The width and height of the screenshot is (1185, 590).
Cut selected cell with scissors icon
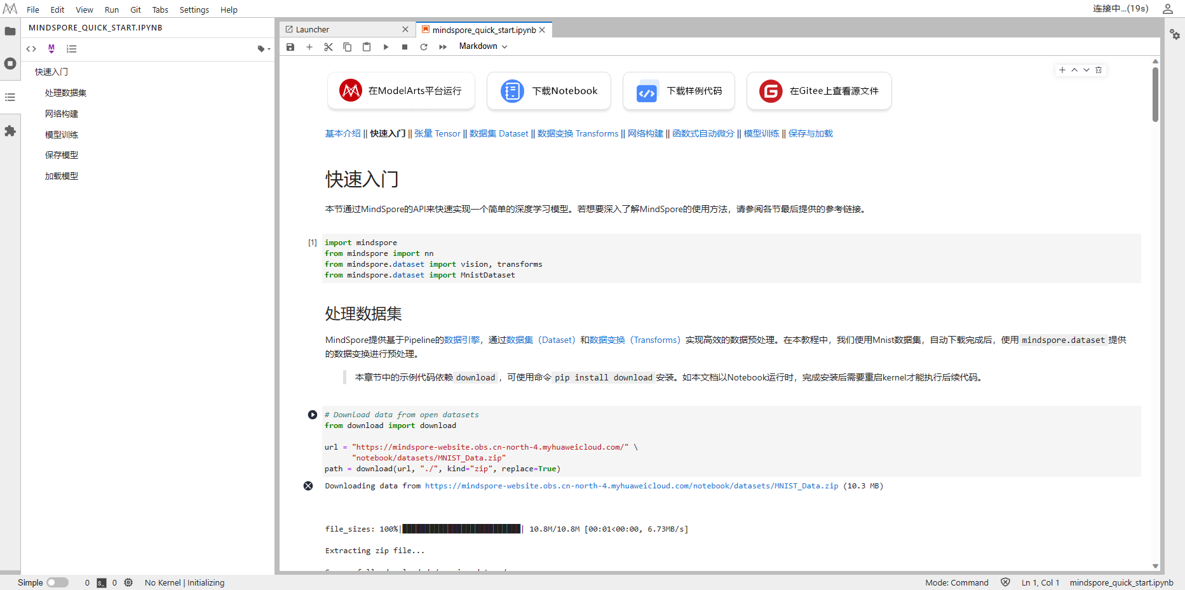(x=328, y=47)
